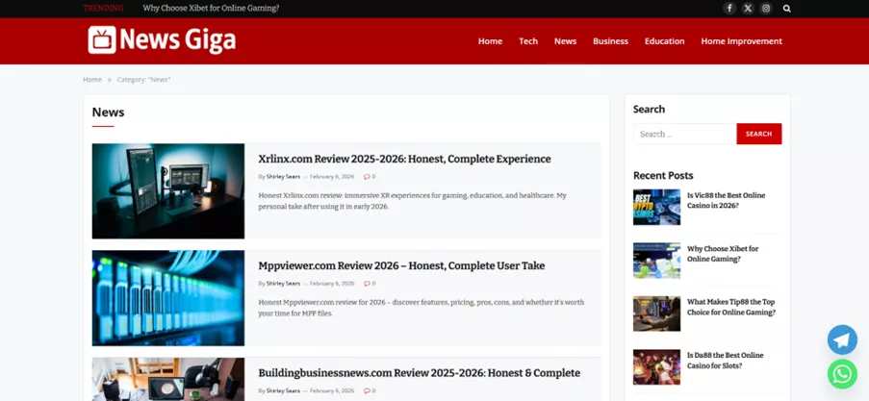Viewport: 869px width, 401px height.
Task: Click the News Giga logo
Action: point(162,40)
